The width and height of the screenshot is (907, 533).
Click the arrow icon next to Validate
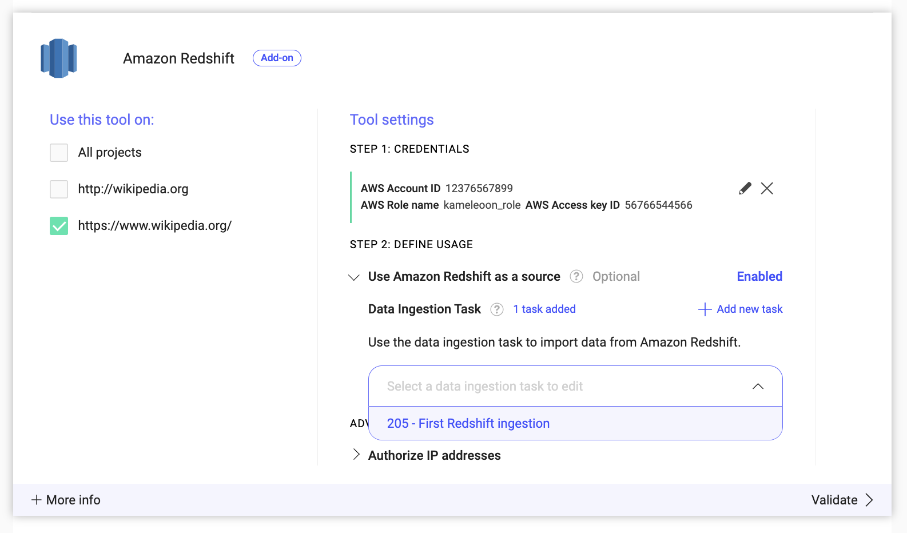[x=869, y=500]
